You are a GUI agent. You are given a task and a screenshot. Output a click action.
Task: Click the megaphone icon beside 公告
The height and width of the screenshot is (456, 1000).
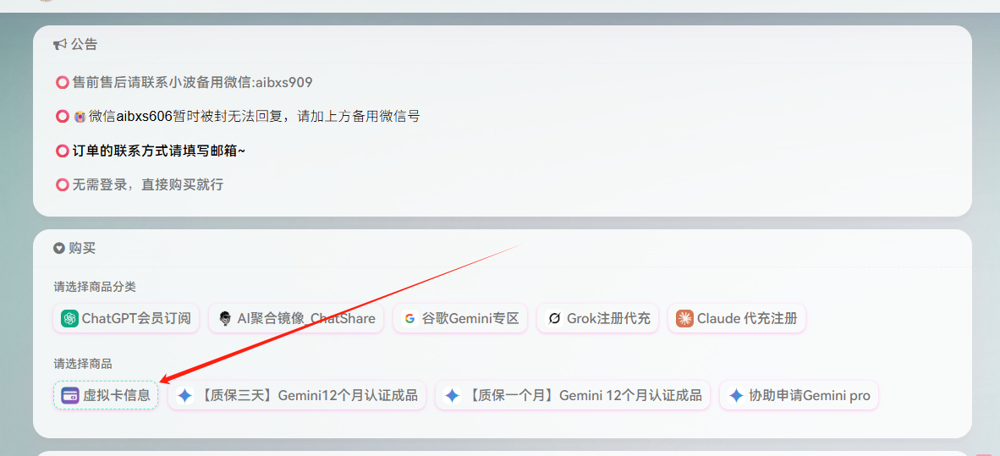(60, 45)
